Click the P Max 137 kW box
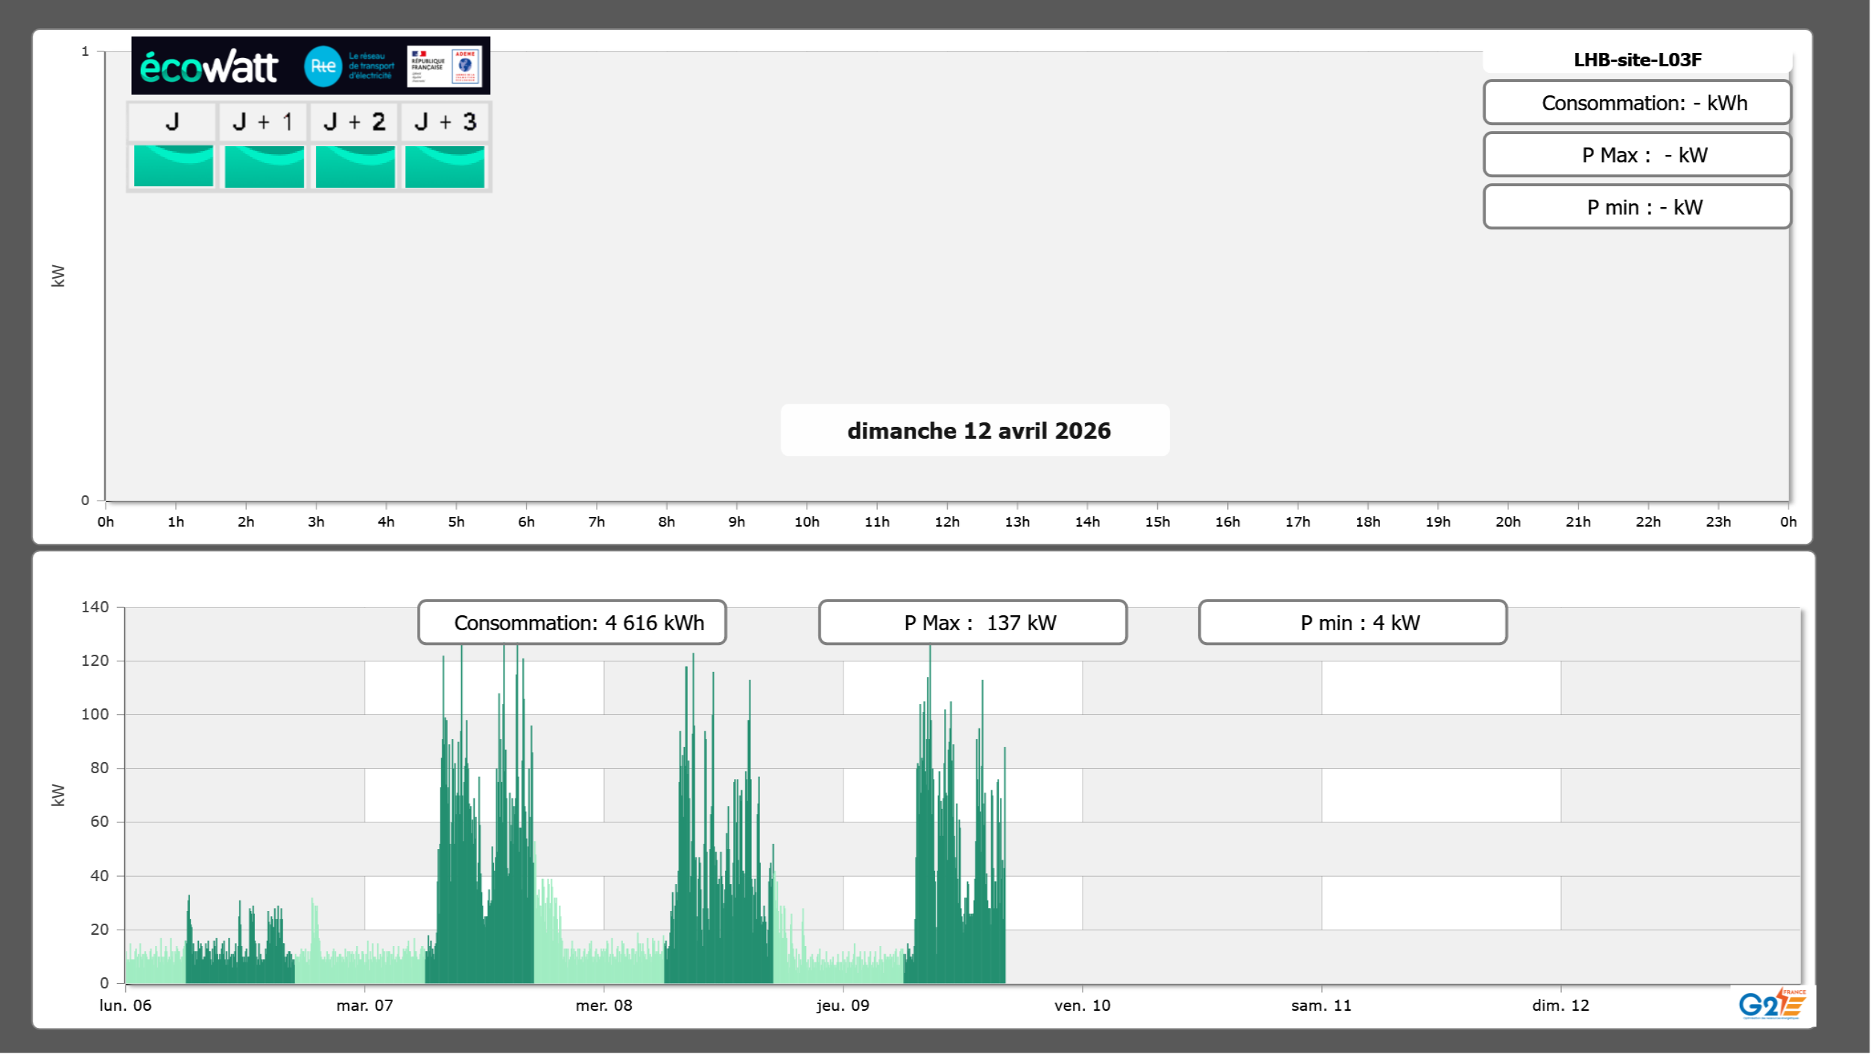The image size is (1871, 1054). 972,623
